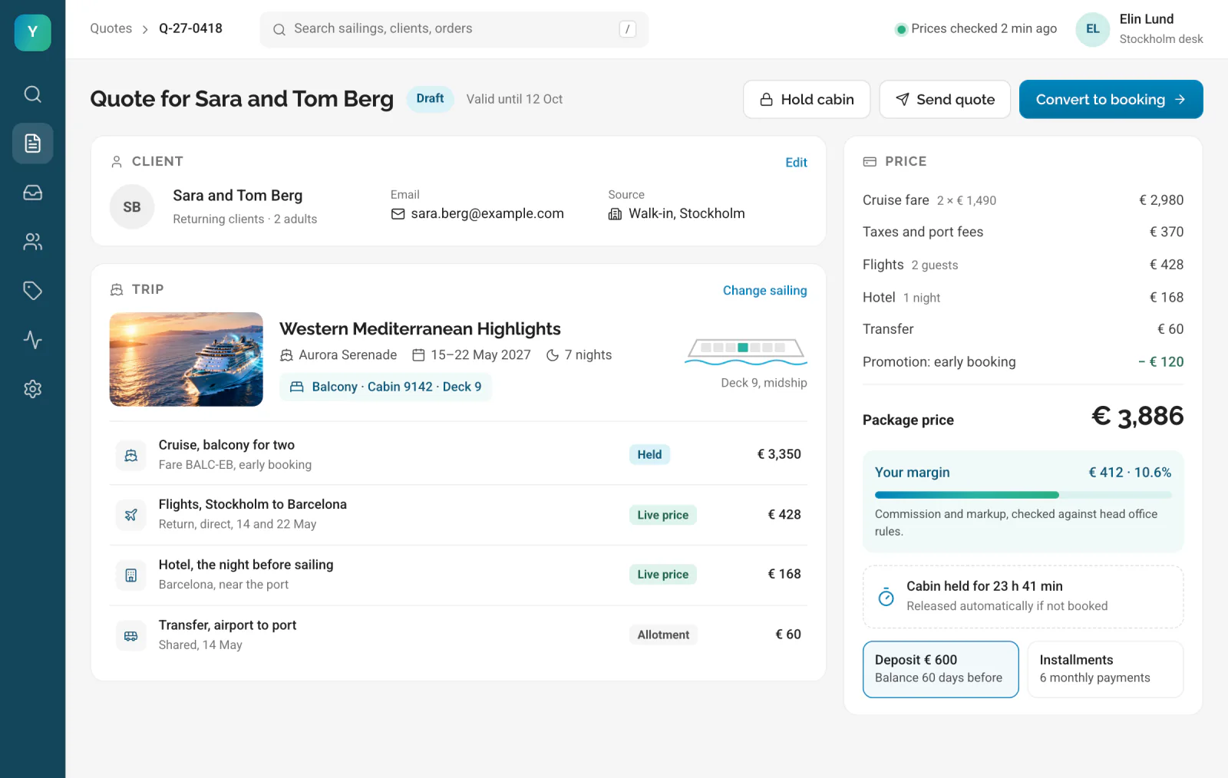The image size is (1228, 778).
Task: Click the hotel building icon beside Hotel, the night before sailing
Action: [131, 575]
